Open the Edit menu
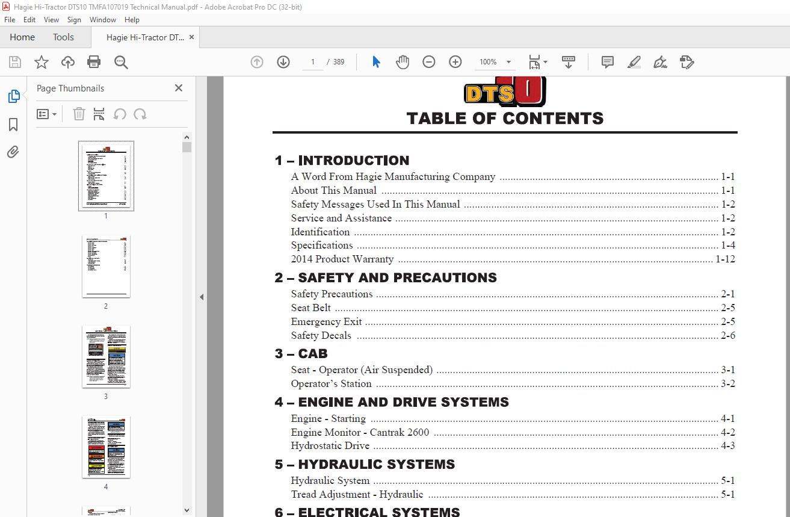 click(29, 20)
